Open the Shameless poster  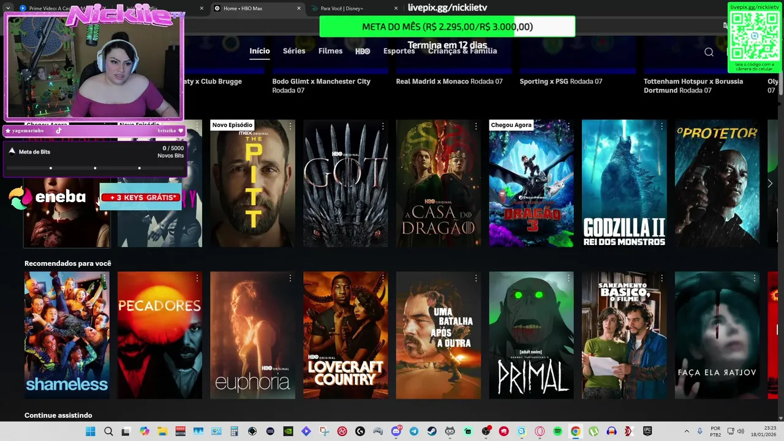67,335
